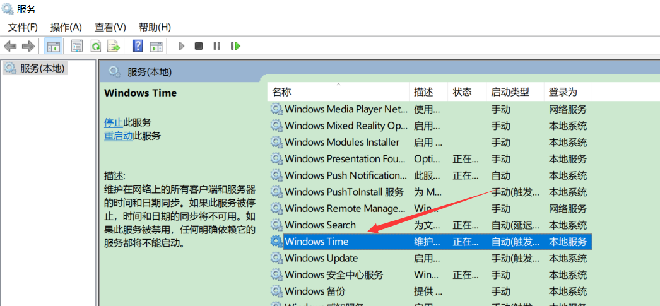Open the Help question mark icon

[138, 46]
